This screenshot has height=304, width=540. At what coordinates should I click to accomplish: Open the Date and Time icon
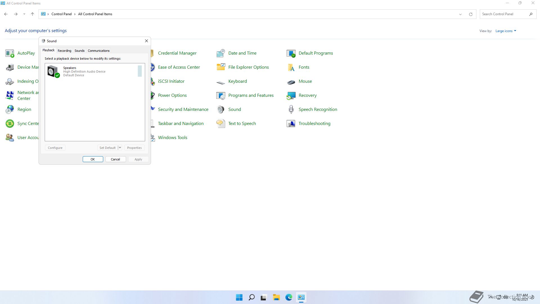click(x=220, y=53)
